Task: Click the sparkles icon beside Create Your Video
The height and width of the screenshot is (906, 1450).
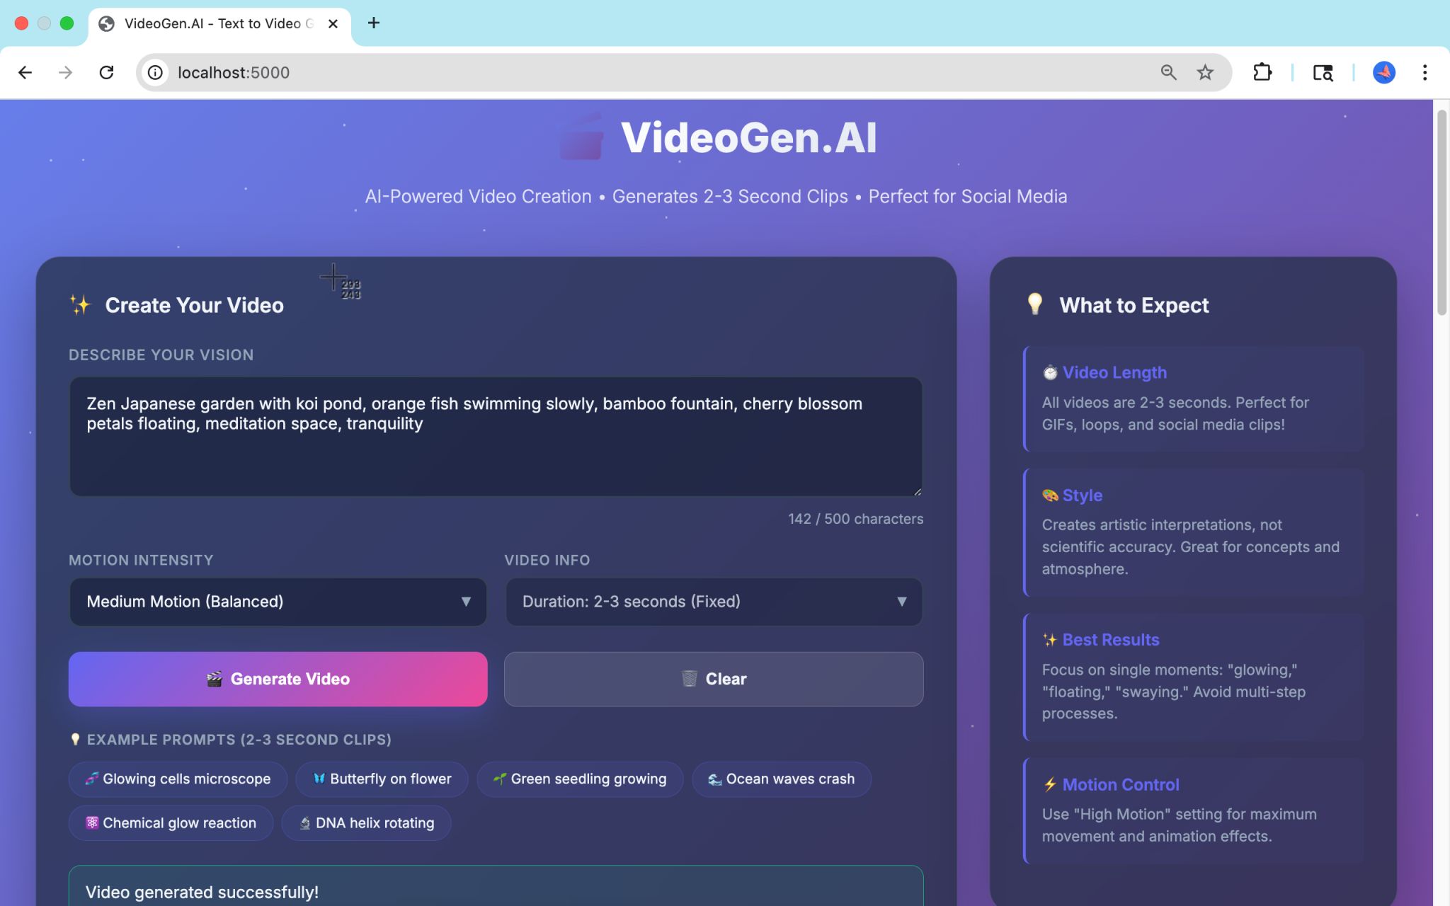Action: coord(80,304)
